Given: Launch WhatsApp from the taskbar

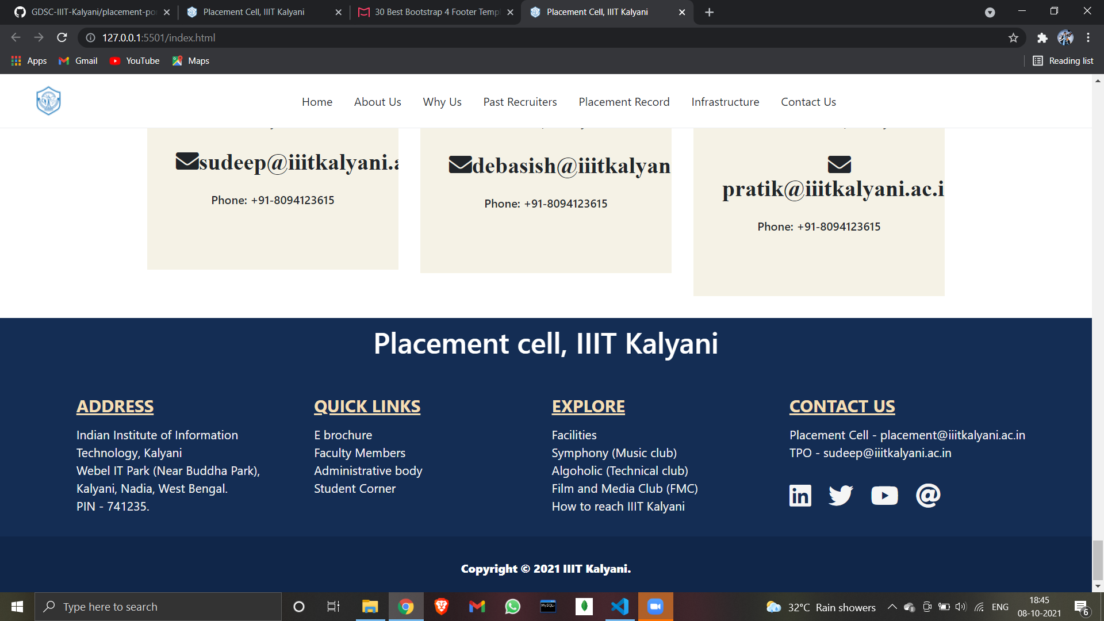Looking at the screenshot, I should pos(512,607).
